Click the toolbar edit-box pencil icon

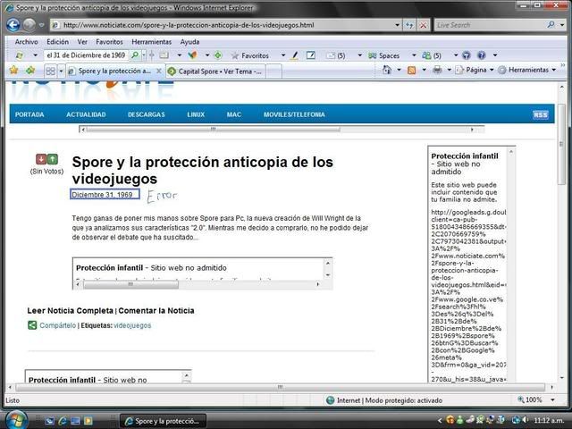[311, 55]
